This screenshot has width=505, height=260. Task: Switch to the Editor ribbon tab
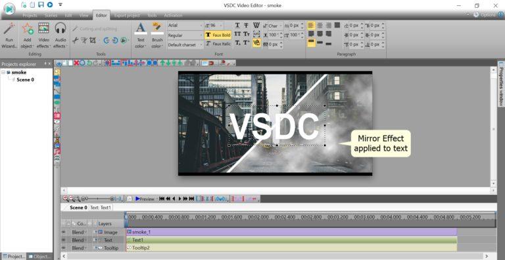point(101,15)
